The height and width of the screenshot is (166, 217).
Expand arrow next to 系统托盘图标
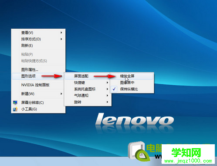107,89
